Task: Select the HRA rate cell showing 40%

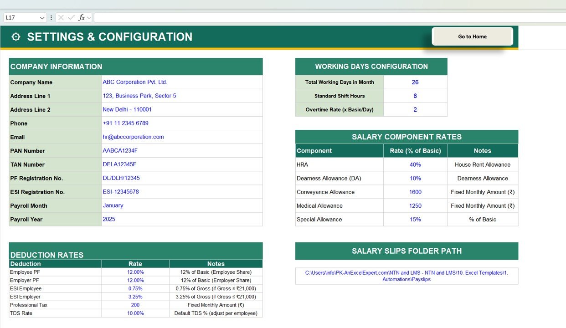Action: click(x=415, y=164)
